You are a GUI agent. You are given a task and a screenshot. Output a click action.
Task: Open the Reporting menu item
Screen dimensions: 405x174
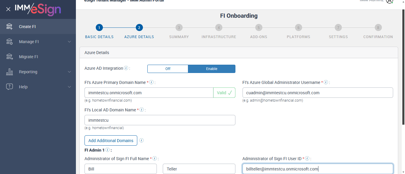coord(38,72)
